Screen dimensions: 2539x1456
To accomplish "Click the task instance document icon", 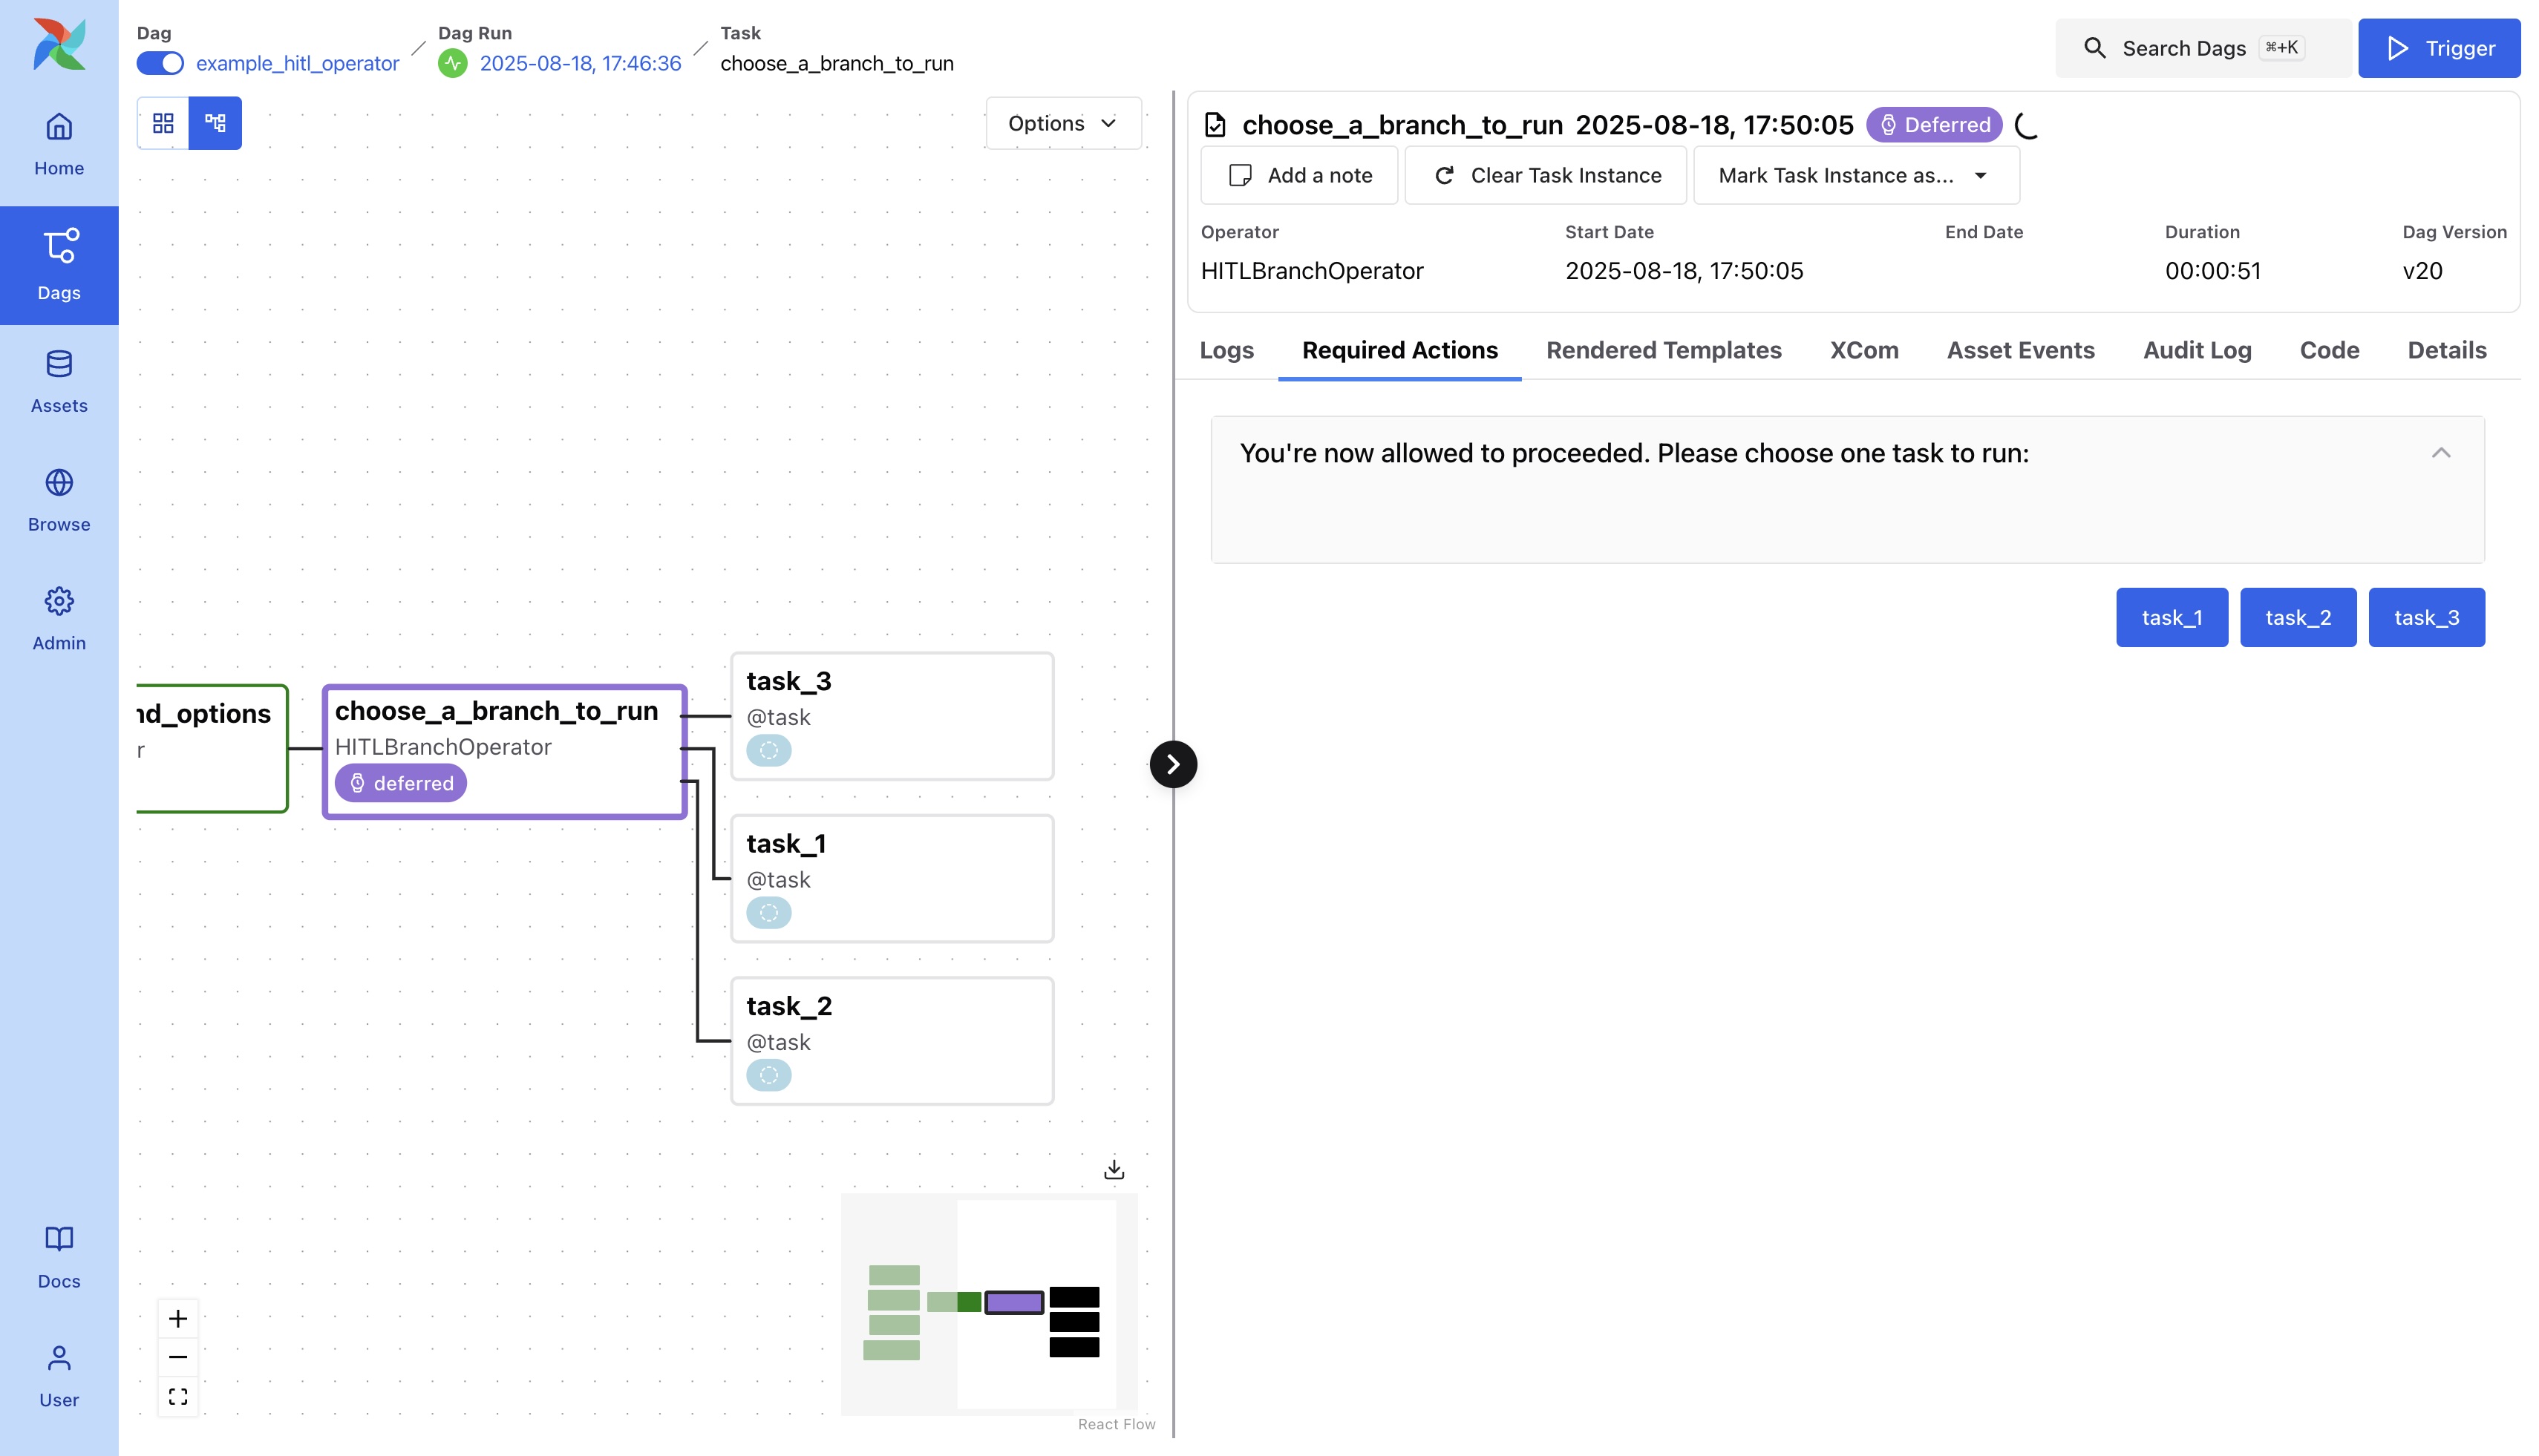I will [1215, 125].
